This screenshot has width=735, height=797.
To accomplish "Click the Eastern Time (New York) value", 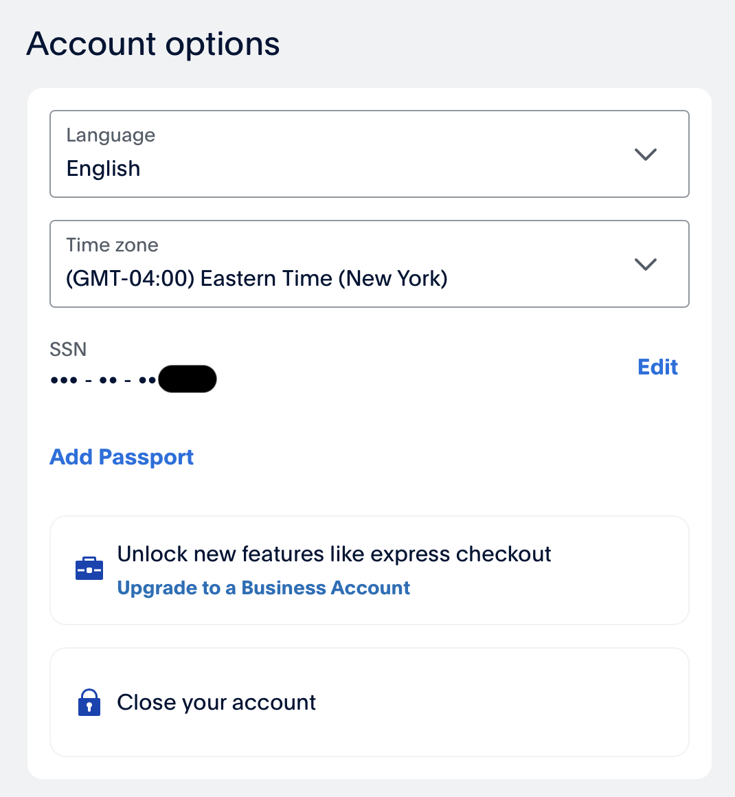I will click(x=324, y=279).
